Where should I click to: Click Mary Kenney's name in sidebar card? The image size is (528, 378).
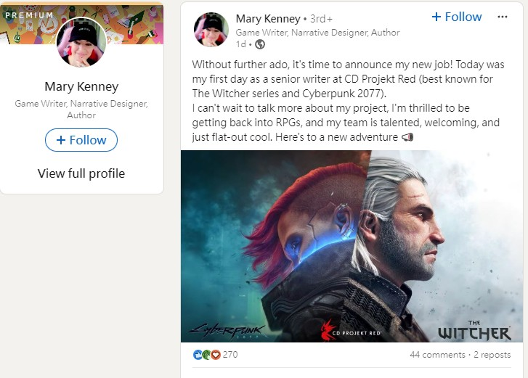coord(81,87)
